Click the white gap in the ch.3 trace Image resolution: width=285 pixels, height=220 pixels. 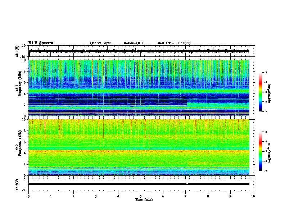[x=187, y=184]
